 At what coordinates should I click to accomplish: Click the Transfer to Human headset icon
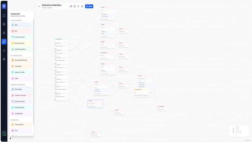(13, 95)
